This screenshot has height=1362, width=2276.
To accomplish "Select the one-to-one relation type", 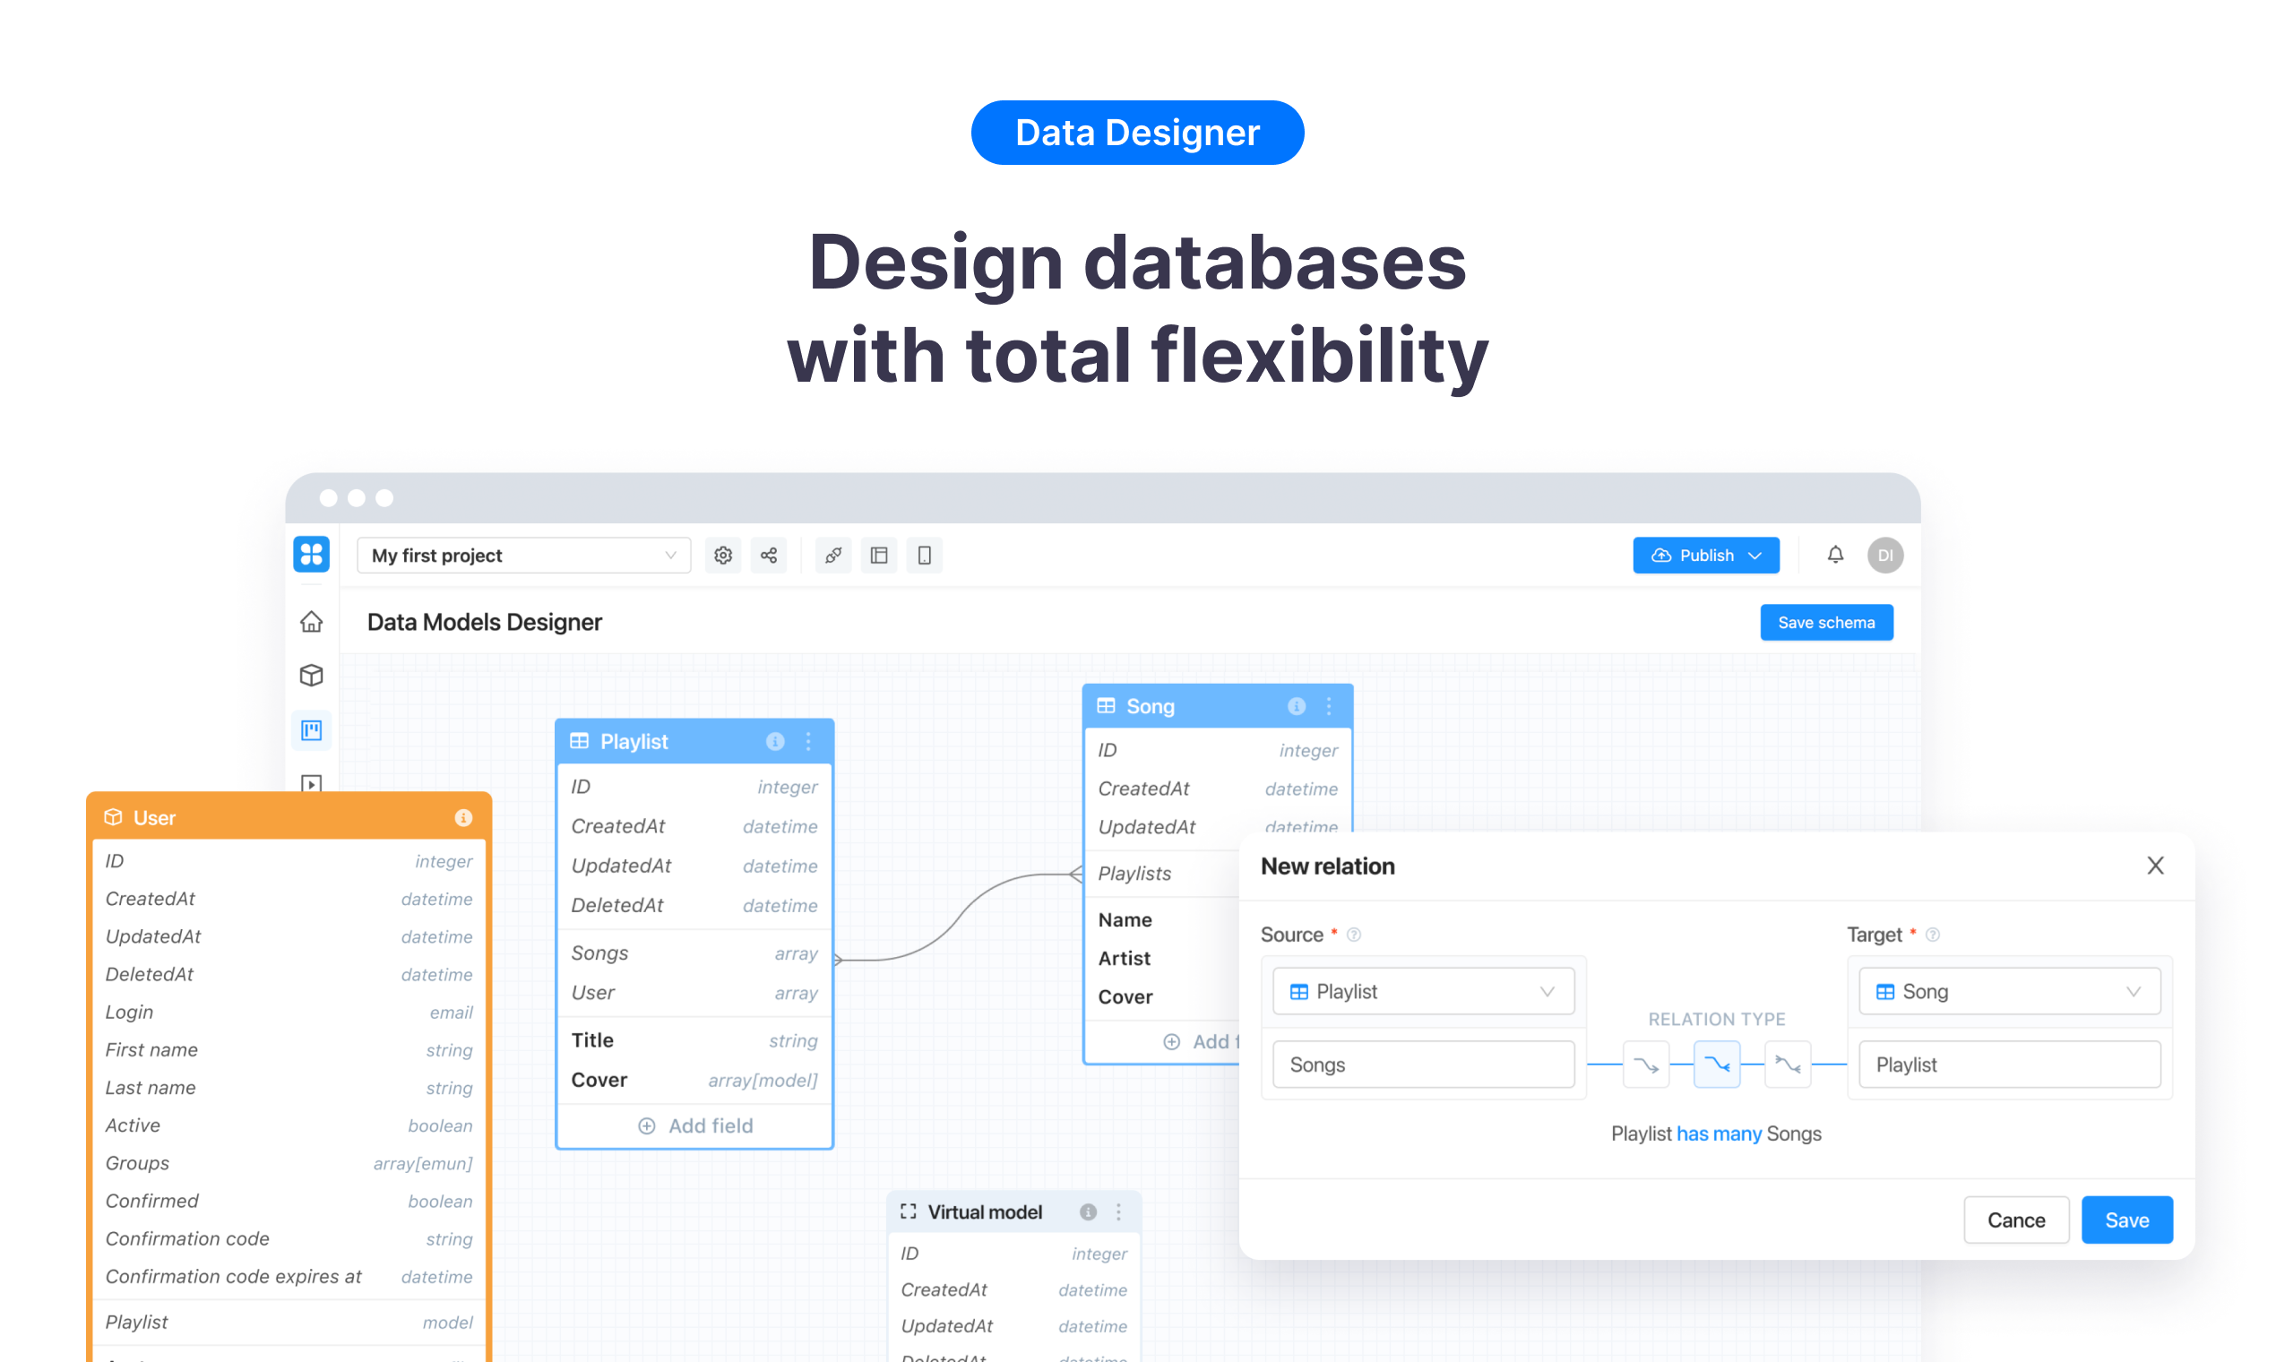I will tap(1645, 1064).
